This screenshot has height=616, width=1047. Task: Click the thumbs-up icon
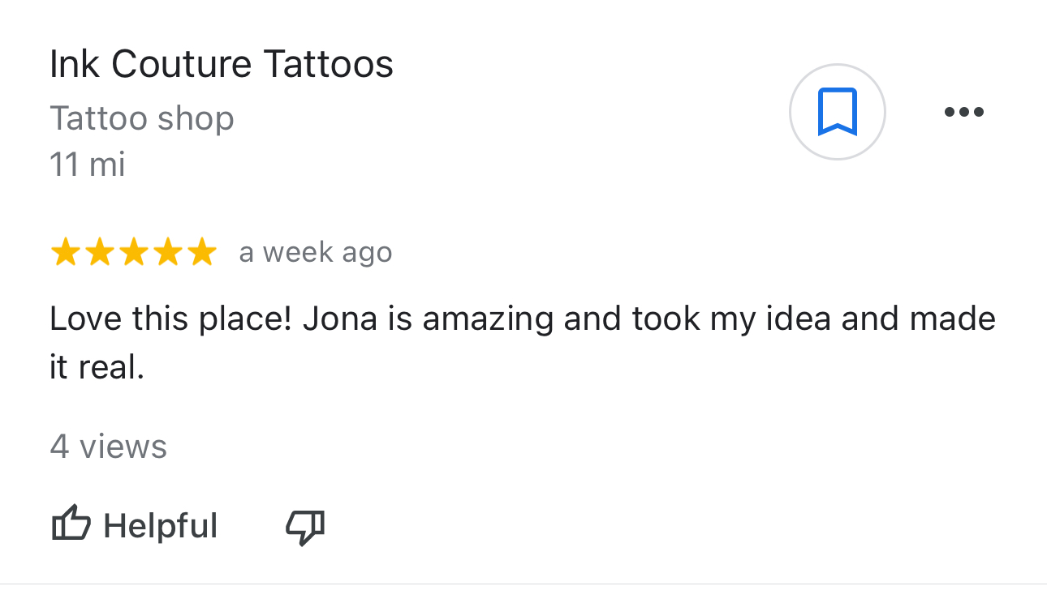[71, 524]
